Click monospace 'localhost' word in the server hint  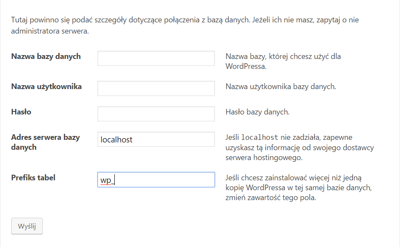(x=259, y=138)
